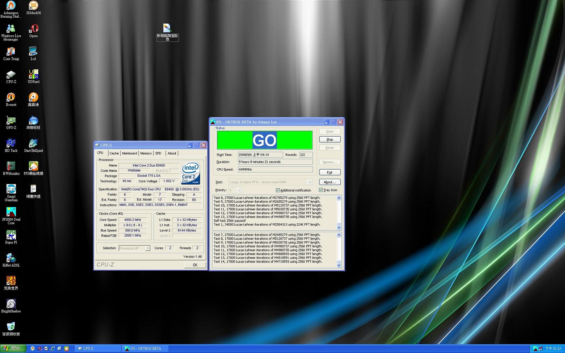Click the network connection tray icon

point(540,349)
